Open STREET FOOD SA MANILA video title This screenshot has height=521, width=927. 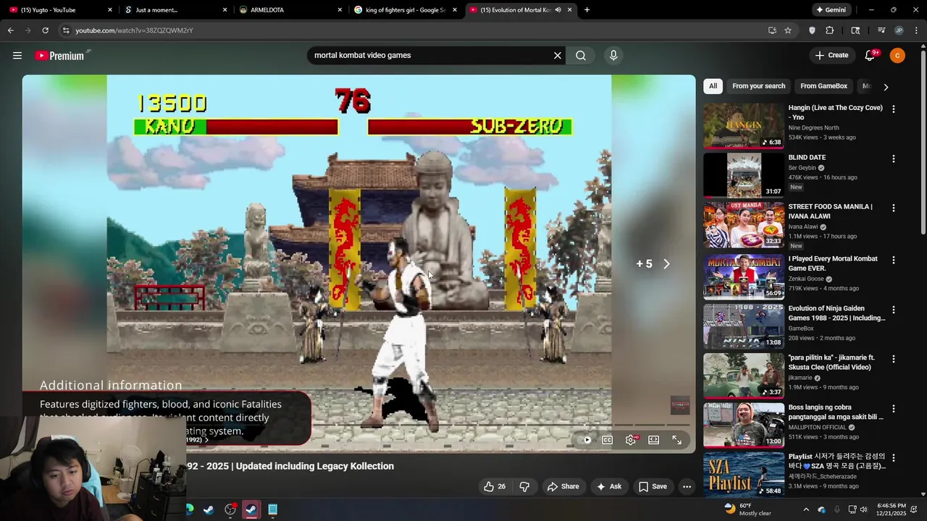(830, 211)
